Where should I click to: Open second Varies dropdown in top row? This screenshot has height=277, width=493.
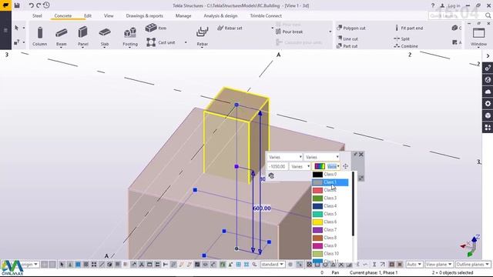tap(321, 157)
